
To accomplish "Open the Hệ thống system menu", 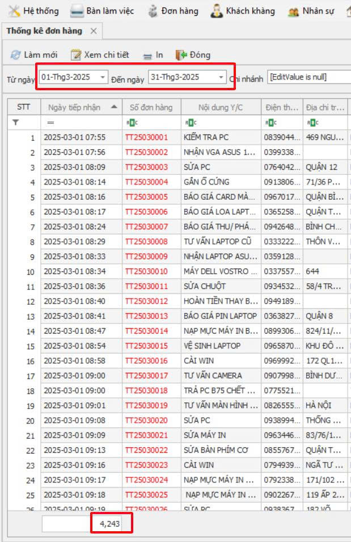I will [x=33, y=11].
